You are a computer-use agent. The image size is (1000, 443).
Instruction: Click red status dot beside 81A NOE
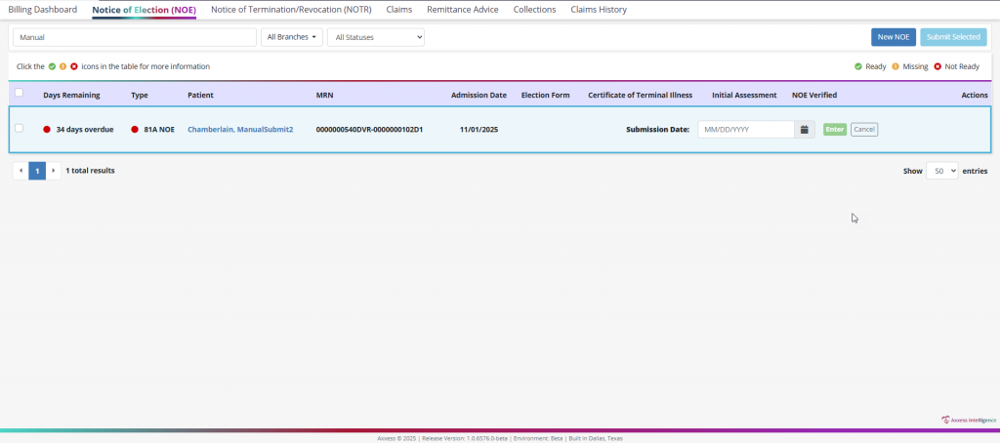(x=135, y=129)
